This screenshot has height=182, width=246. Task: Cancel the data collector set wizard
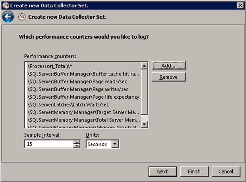point(226,172)
